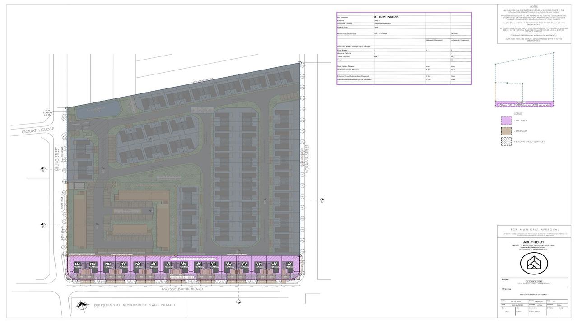The image size is (578, 325).
Task: Click the 'Achieved / Proposed' column header
Action: [x=460, y=40]
